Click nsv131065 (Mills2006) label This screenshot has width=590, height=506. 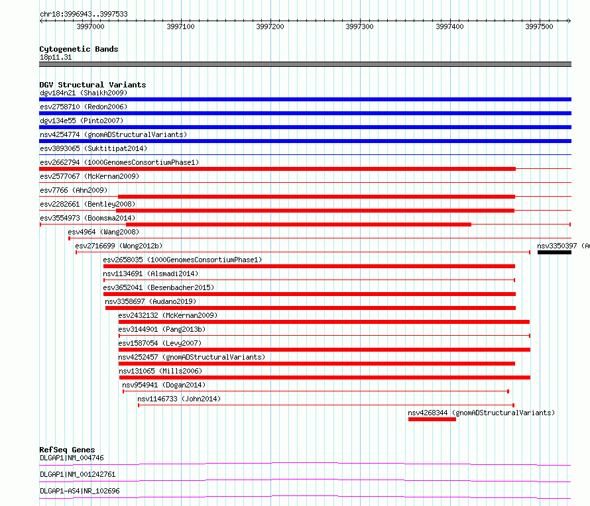click(x=160, y=371)
